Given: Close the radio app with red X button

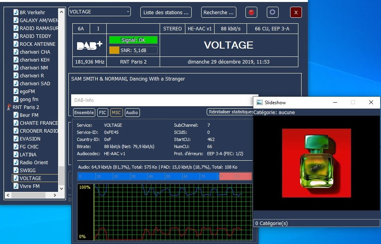Looking at the screenshot, I should point(296,12).
